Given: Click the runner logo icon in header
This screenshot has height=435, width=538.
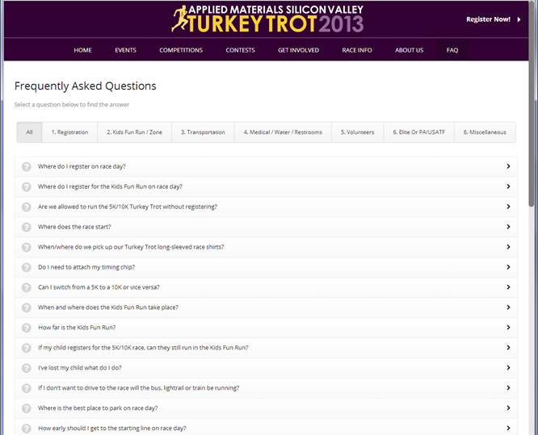Looking at the screenshot, I should tap(179, 18).
